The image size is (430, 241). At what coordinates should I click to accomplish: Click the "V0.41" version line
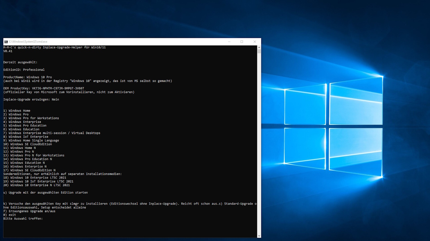tap(8, 51)
